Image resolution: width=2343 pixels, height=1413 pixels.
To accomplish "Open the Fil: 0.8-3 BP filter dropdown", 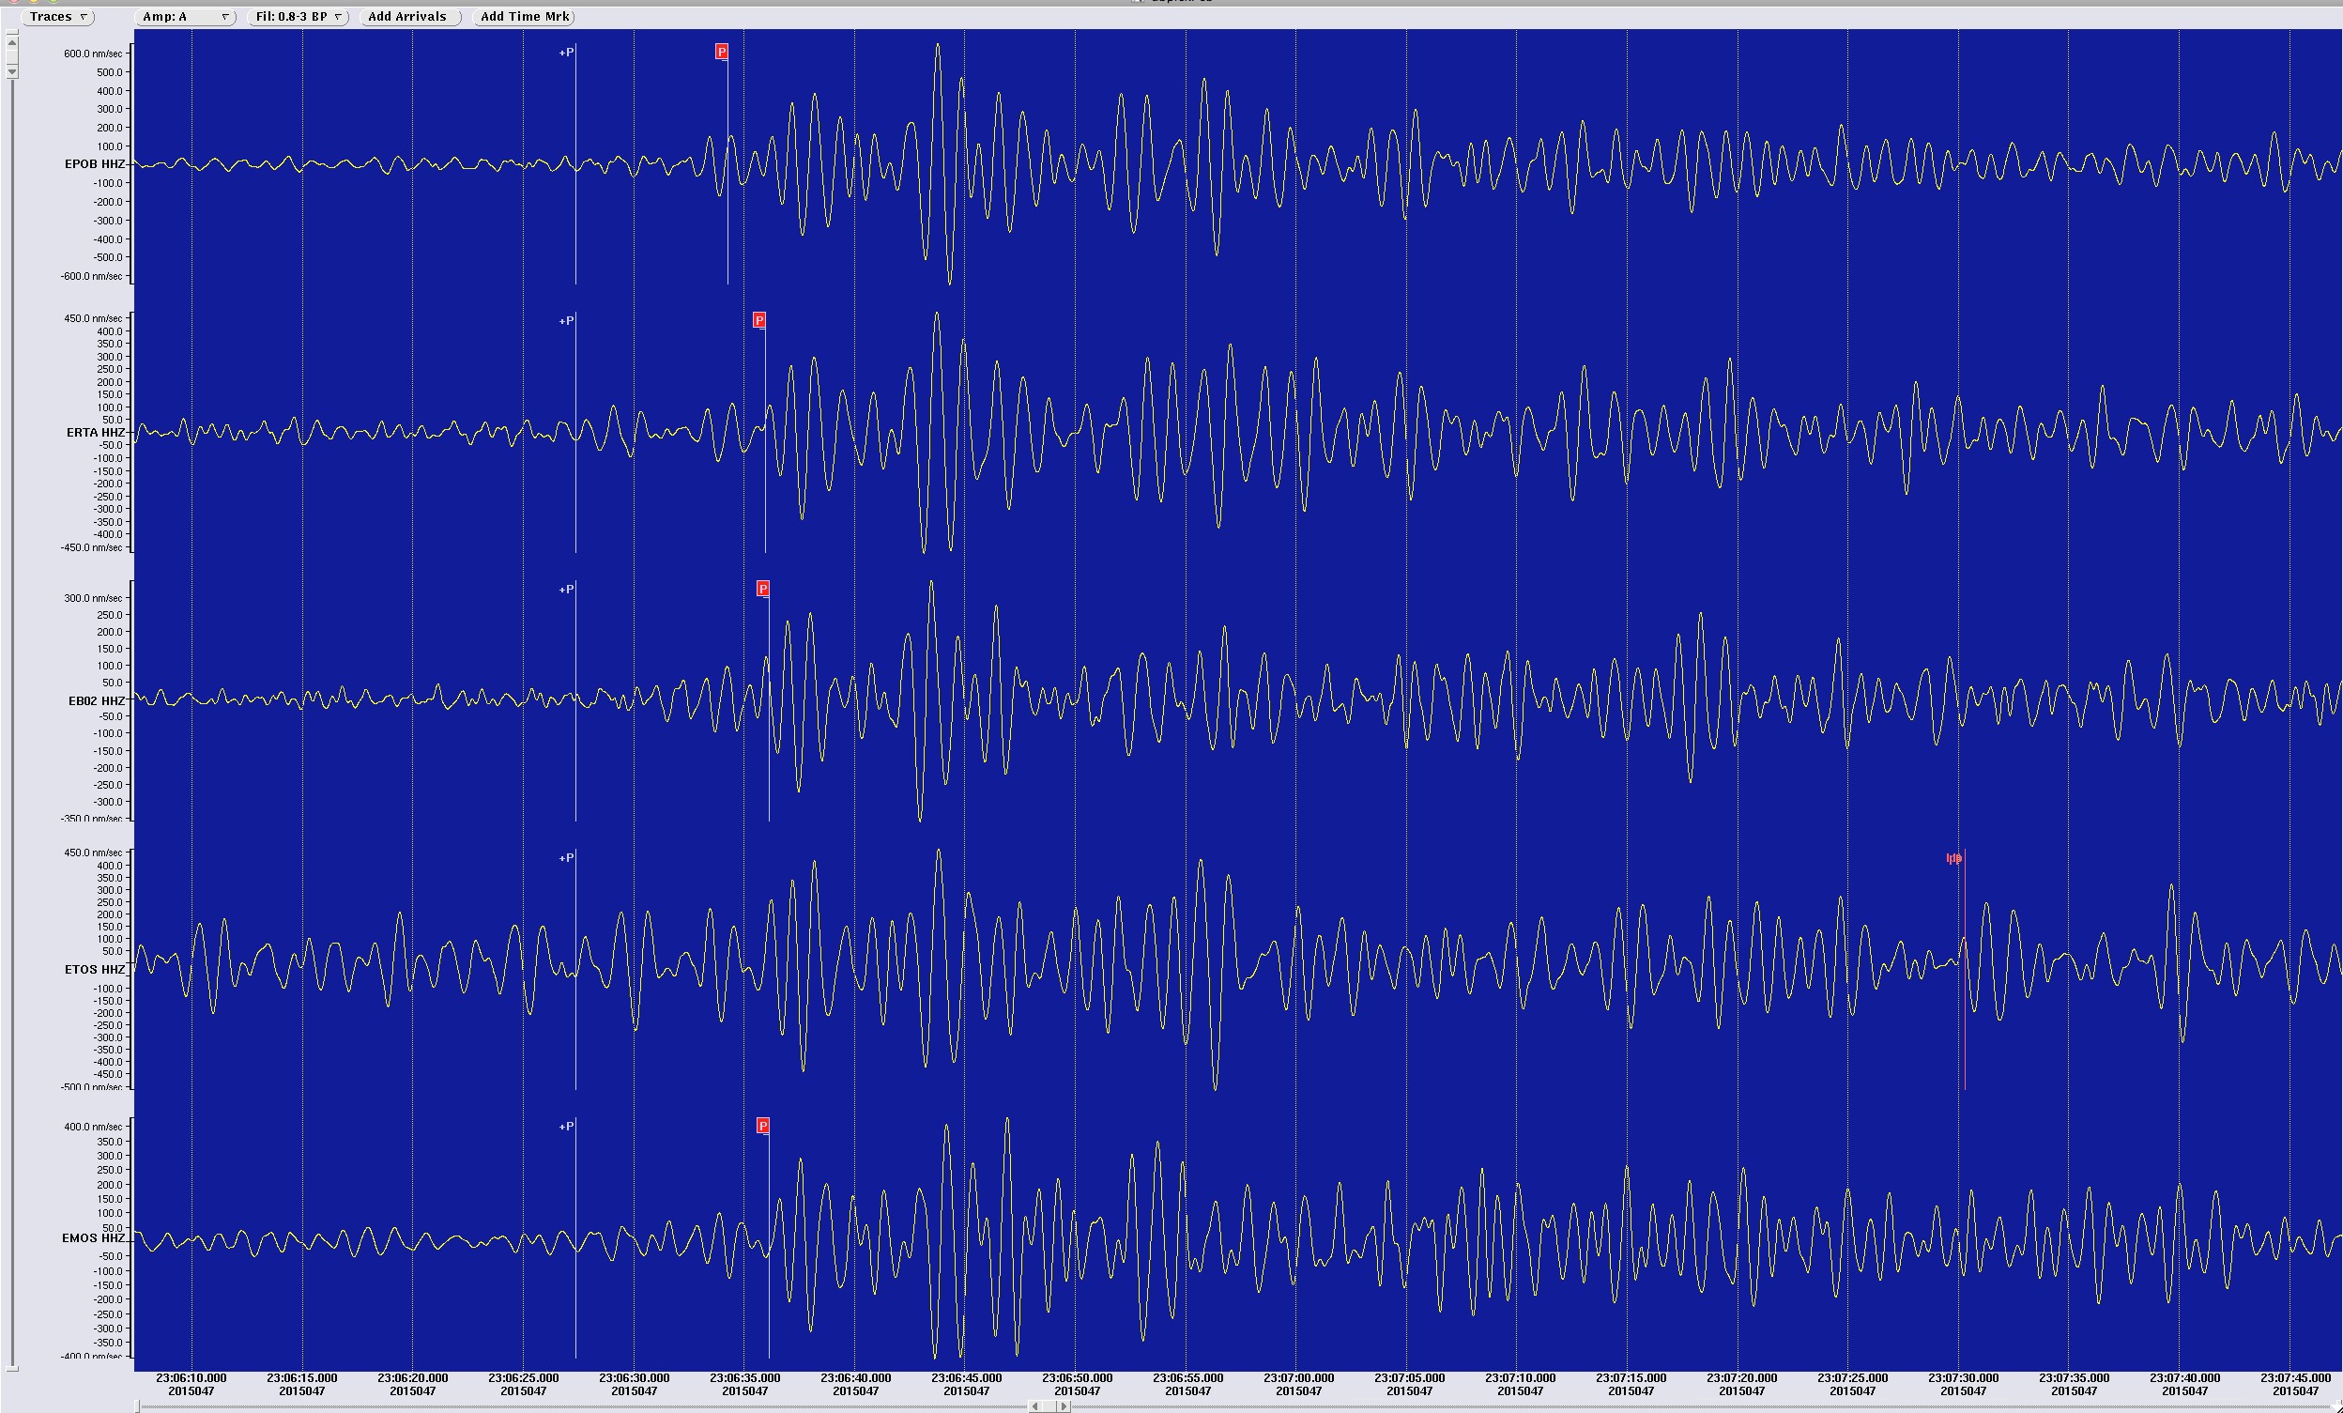I will [298, 17].
